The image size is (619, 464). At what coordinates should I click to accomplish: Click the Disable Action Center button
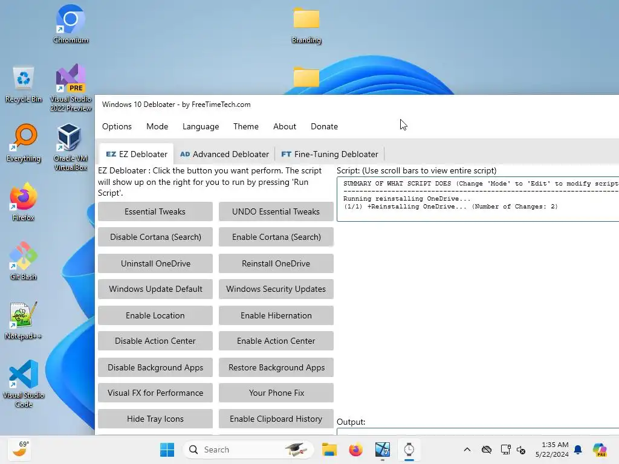tap(155, 341)
